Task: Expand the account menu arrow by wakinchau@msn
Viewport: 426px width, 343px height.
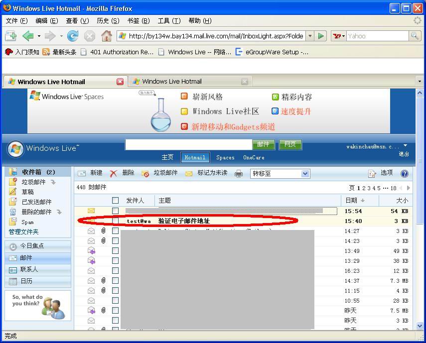Action: 406,146
